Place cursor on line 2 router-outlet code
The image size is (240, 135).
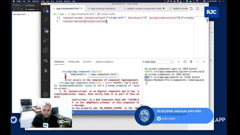(x=85, y=21)
